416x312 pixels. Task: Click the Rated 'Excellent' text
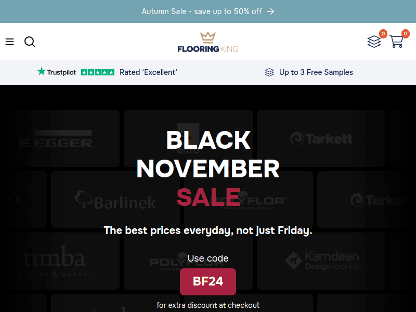(x=148, y=72)
